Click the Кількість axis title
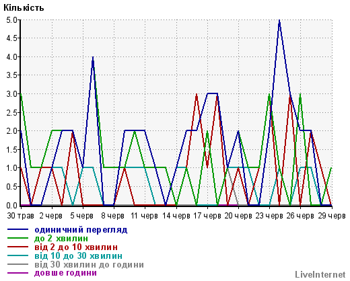The width and height of the screenshot is (350, 281). point(24,8)
